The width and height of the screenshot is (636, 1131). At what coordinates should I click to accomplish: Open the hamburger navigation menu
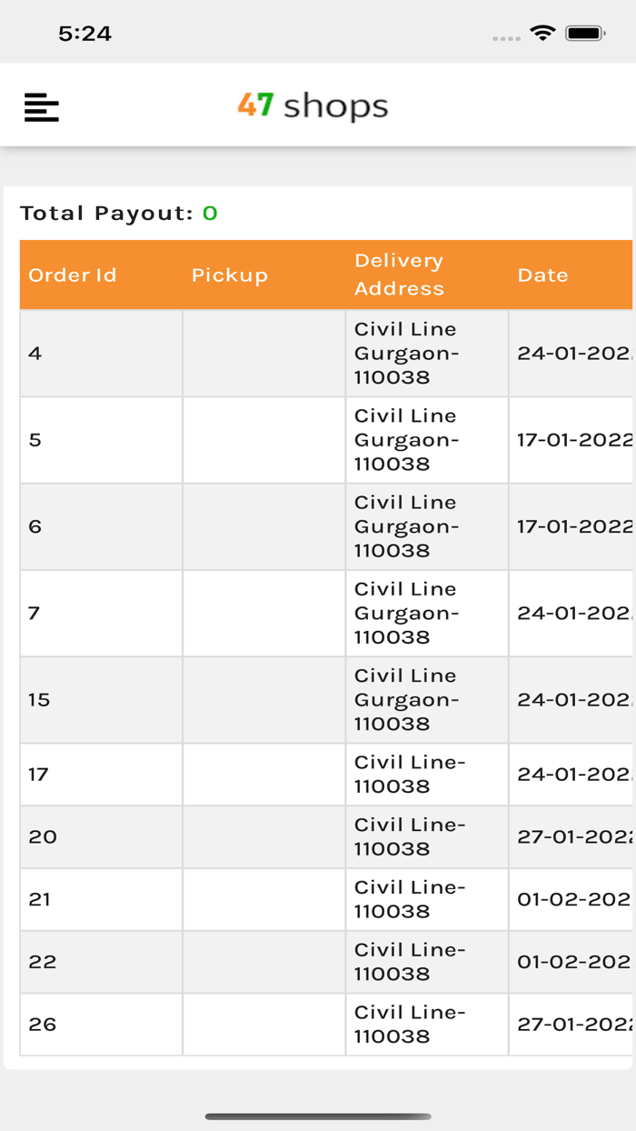pos(41,105)
